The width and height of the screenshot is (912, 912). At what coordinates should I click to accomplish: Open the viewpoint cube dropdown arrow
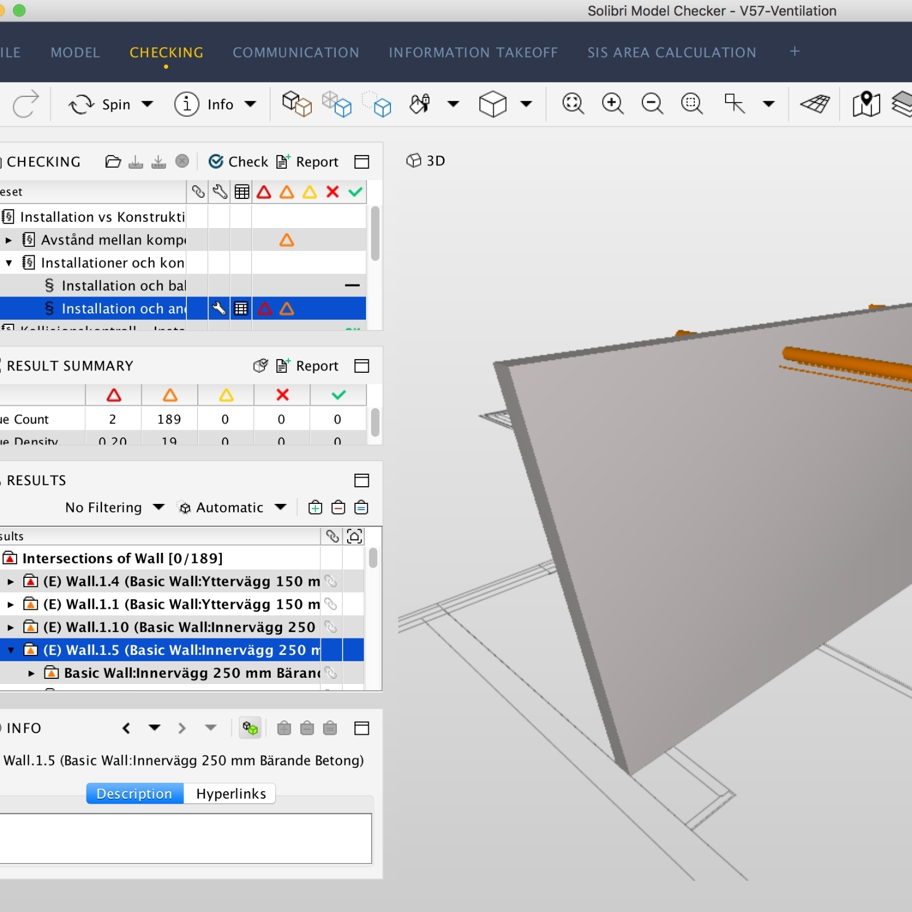(527, 104)
